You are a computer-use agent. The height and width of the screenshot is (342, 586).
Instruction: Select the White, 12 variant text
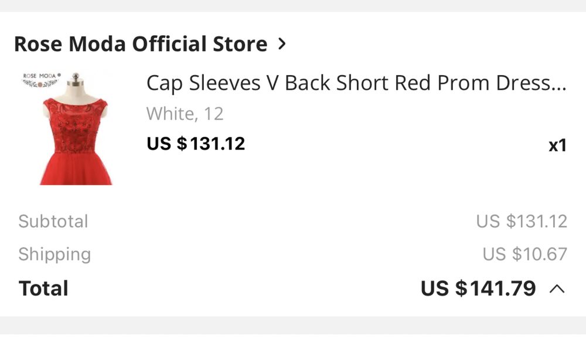[x=185, y=114]
